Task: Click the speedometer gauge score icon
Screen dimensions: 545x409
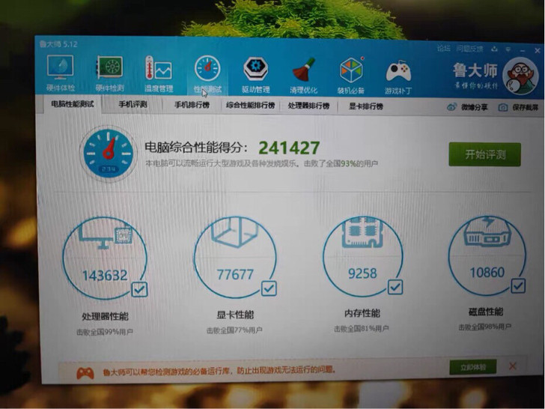Action: 108,154
